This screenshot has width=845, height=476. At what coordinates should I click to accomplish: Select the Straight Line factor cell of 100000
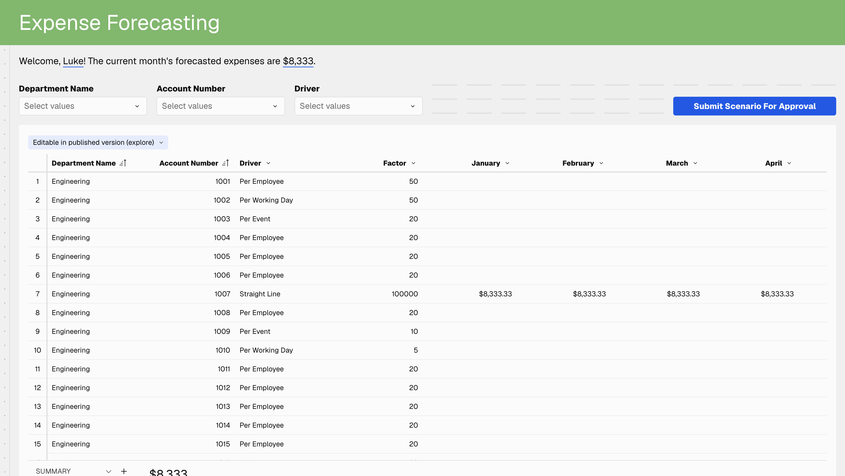click(x=405, y=294)
